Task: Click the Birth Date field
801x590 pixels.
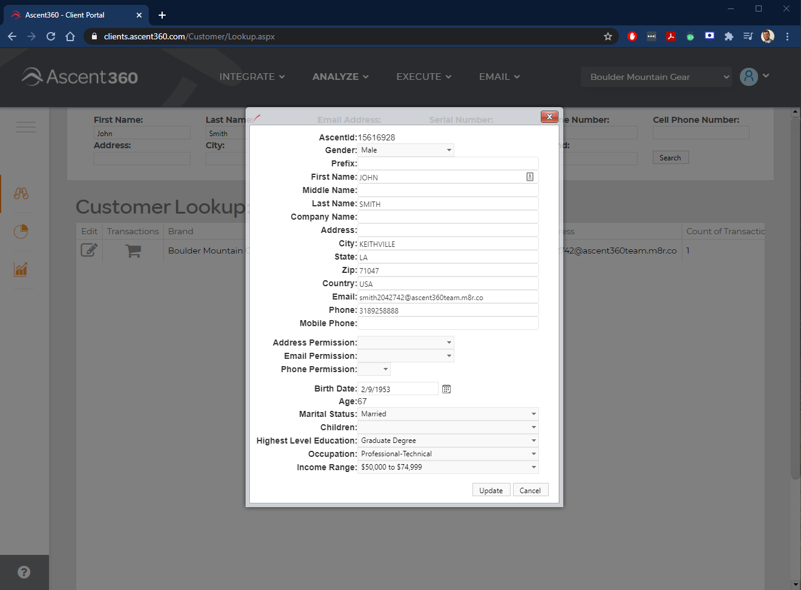Action: (398, 388)
